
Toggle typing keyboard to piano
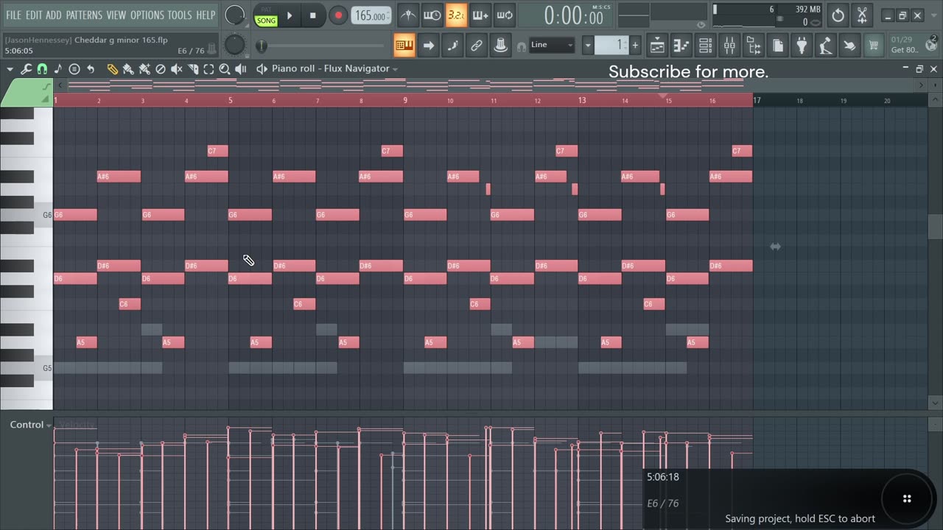click(404, 46)
